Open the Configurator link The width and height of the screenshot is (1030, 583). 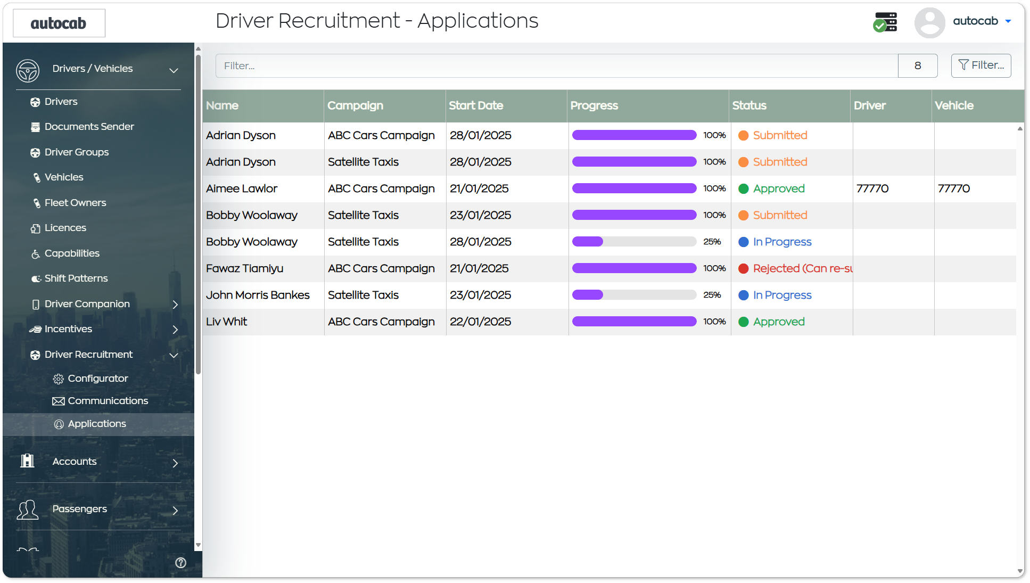click(98, 379)
